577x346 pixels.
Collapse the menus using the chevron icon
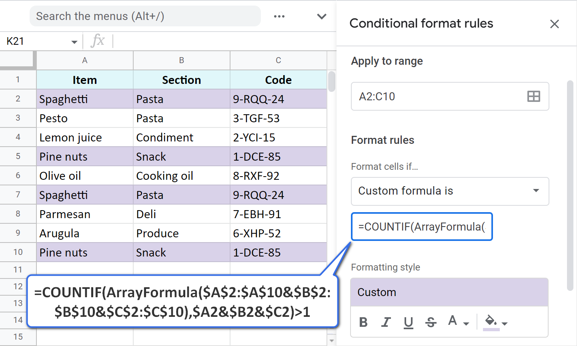321,16
